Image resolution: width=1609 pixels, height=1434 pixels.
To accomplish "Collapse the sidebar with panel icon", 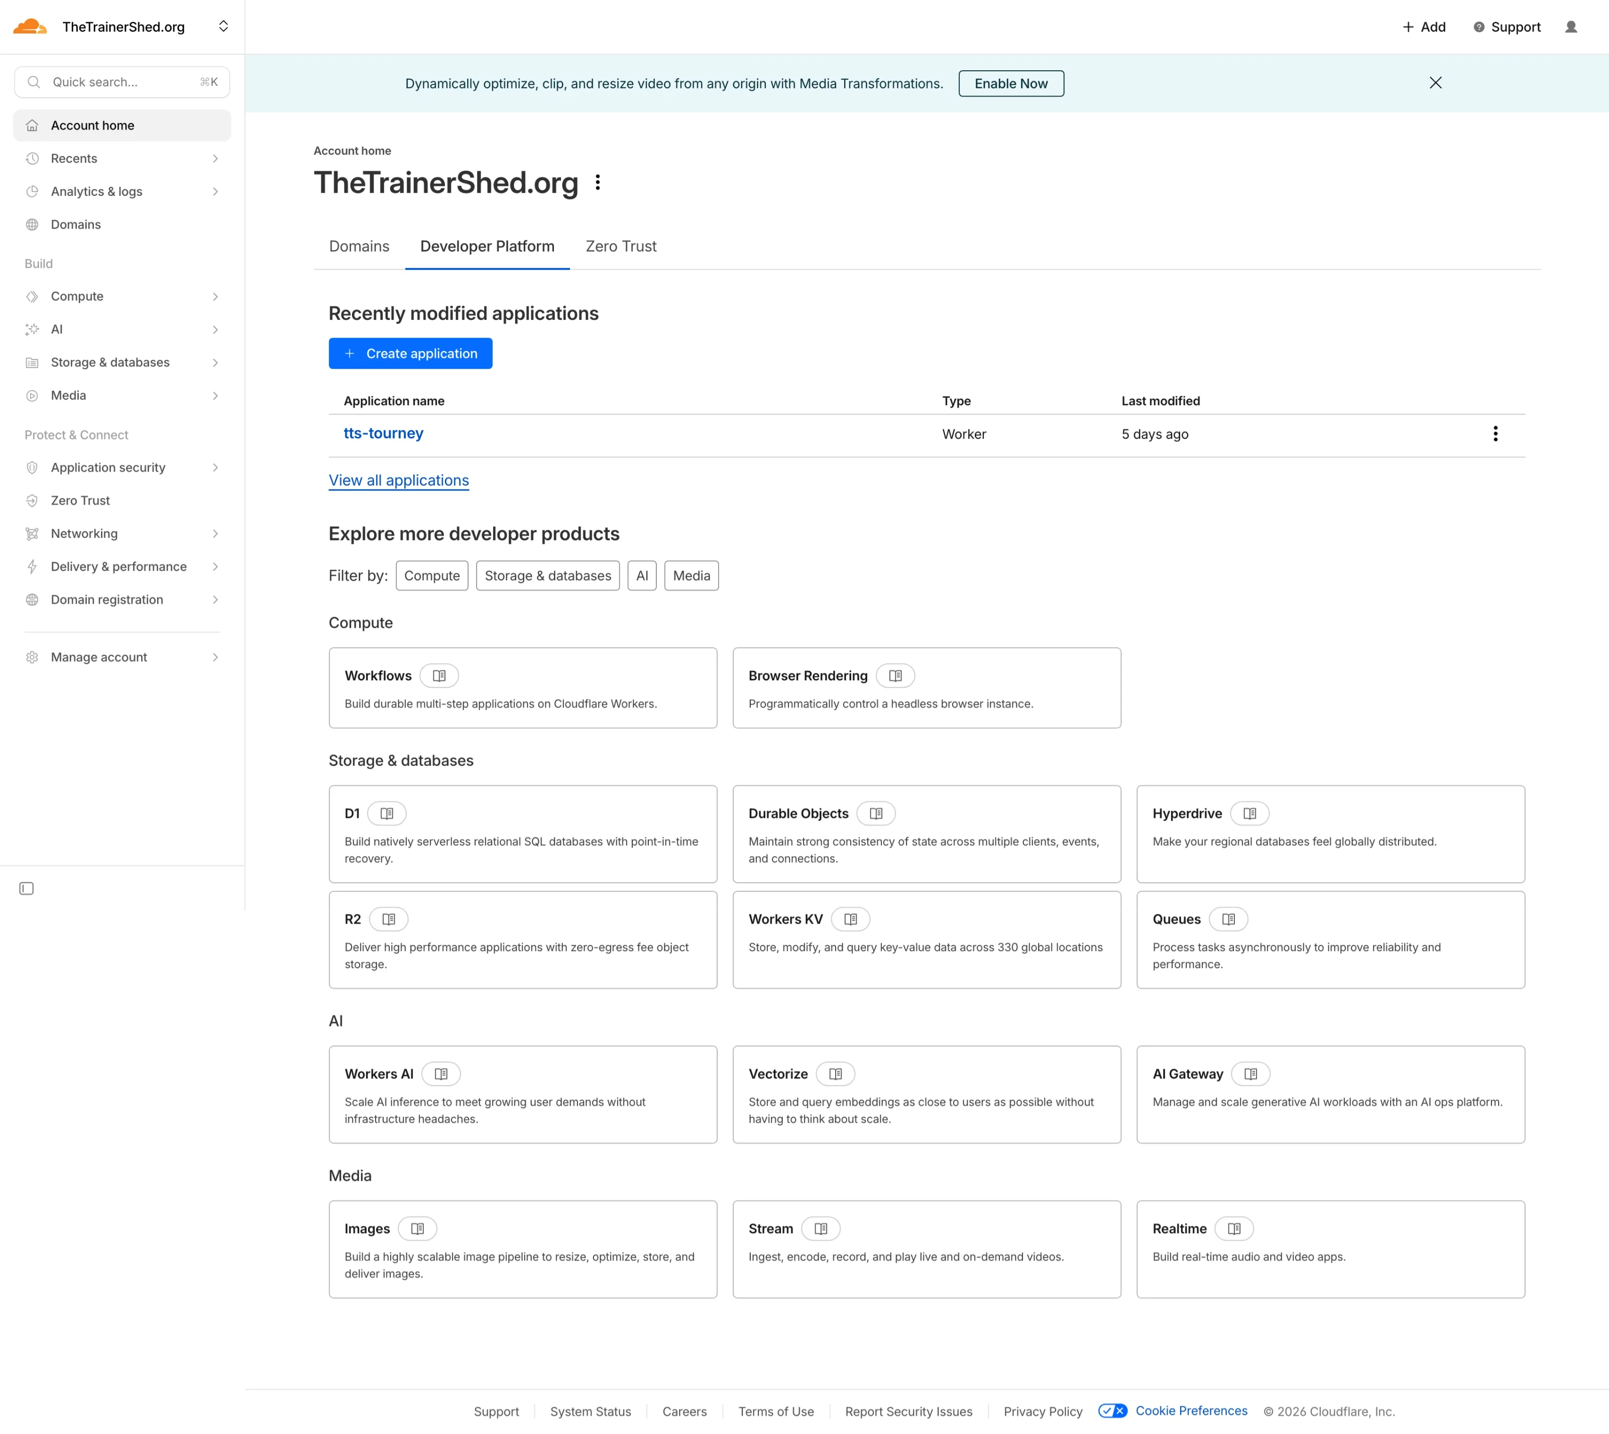I will coord(26,888).
